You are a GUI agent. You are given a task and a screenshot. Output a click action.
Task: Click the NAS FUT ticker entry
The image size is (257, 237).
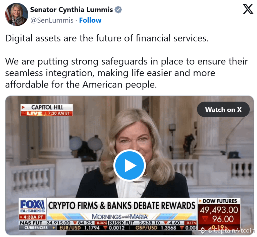(x=63, y=223)
